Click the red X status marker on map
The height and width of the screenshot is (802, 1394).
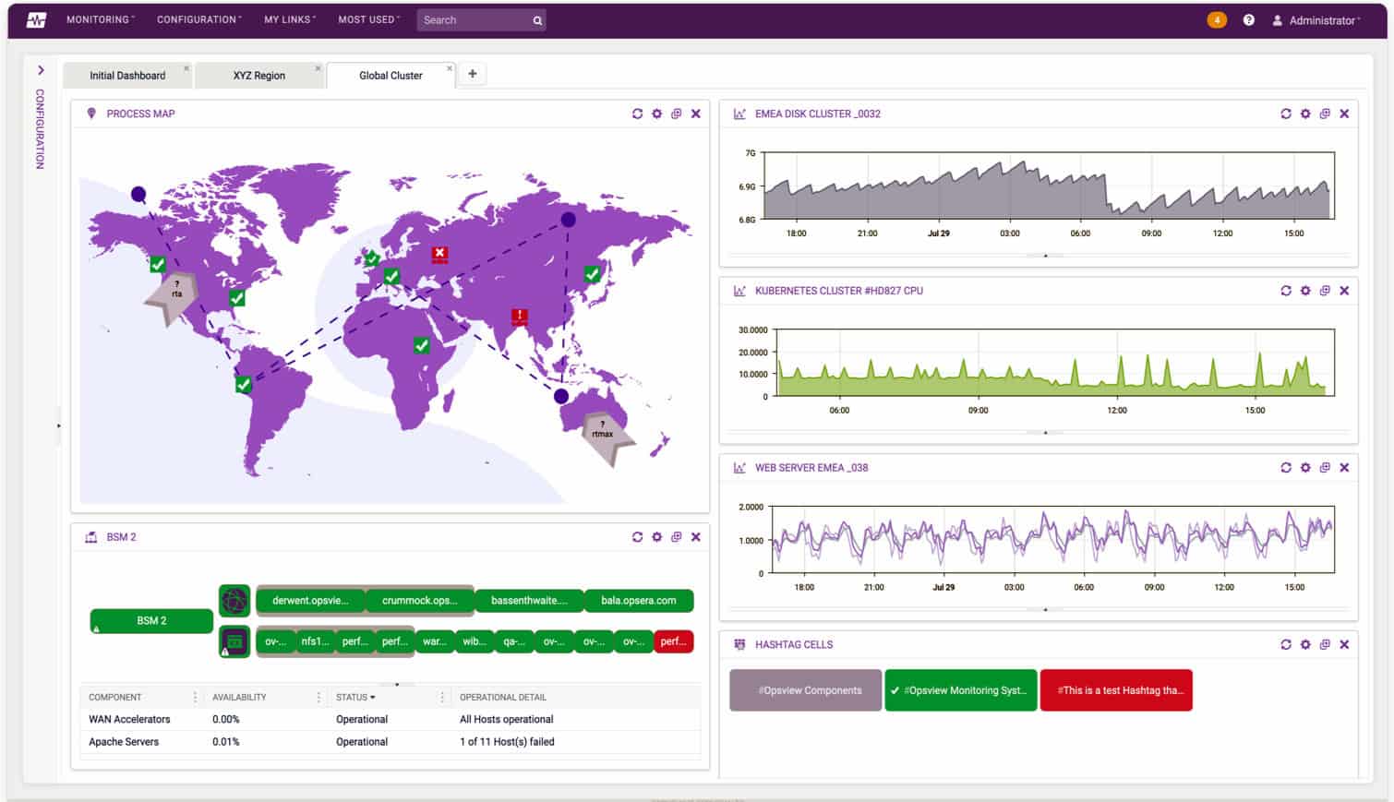click(x=440, y=255)
